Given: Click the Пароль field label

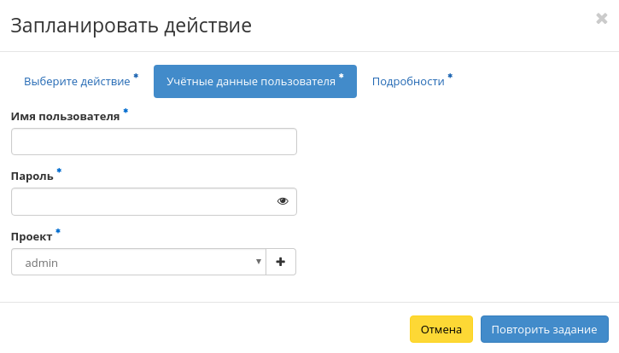Looking at the screenshot, I should (x=32, y=176).
